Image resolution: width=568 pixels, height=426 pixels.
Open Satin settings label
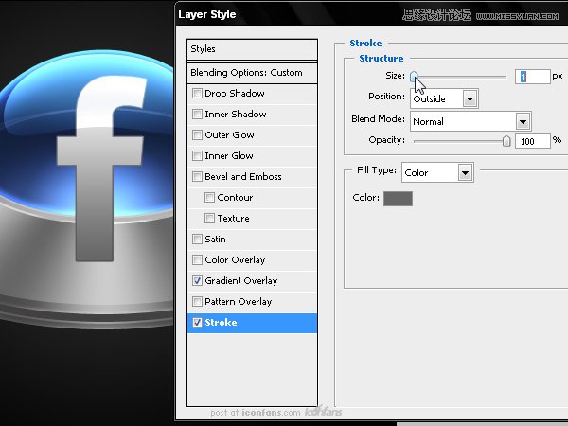215,240
